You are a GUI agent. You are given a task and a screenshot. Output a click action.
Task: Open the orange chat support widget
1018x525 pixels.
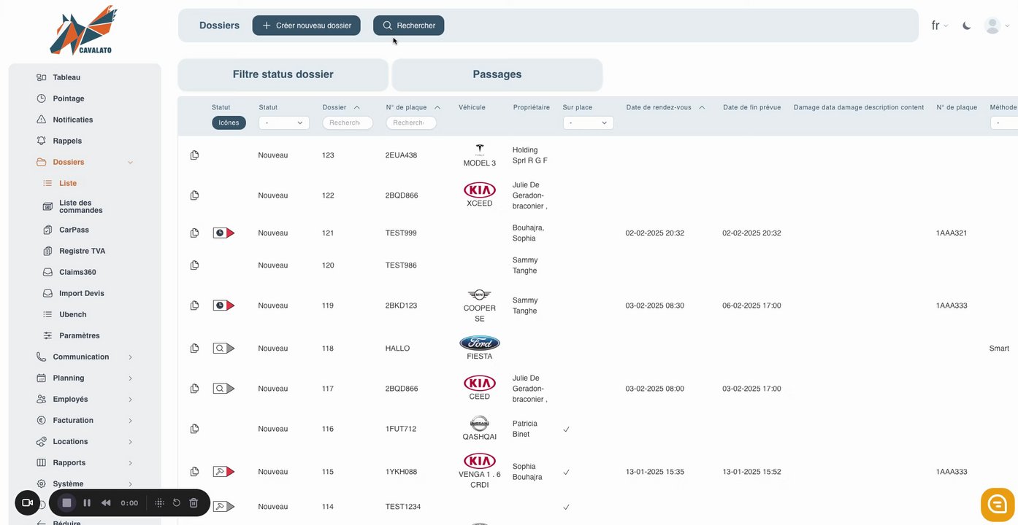pyautogui.click(x=998, y=505)
